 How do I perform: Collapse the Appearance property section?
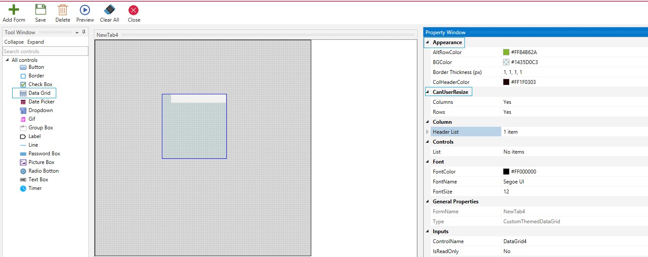[428, 42]
